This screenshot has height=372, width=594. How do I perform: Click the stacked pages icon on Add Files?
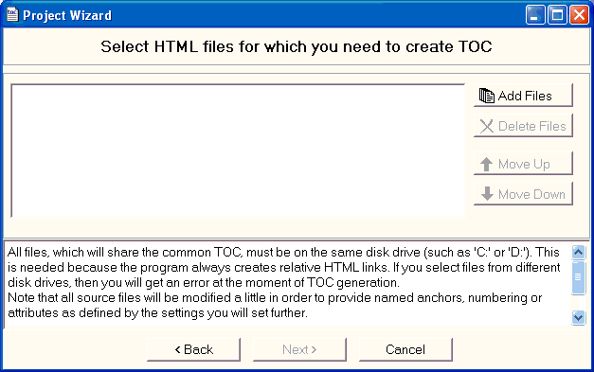pyautogui.click(x=487, y=96)
